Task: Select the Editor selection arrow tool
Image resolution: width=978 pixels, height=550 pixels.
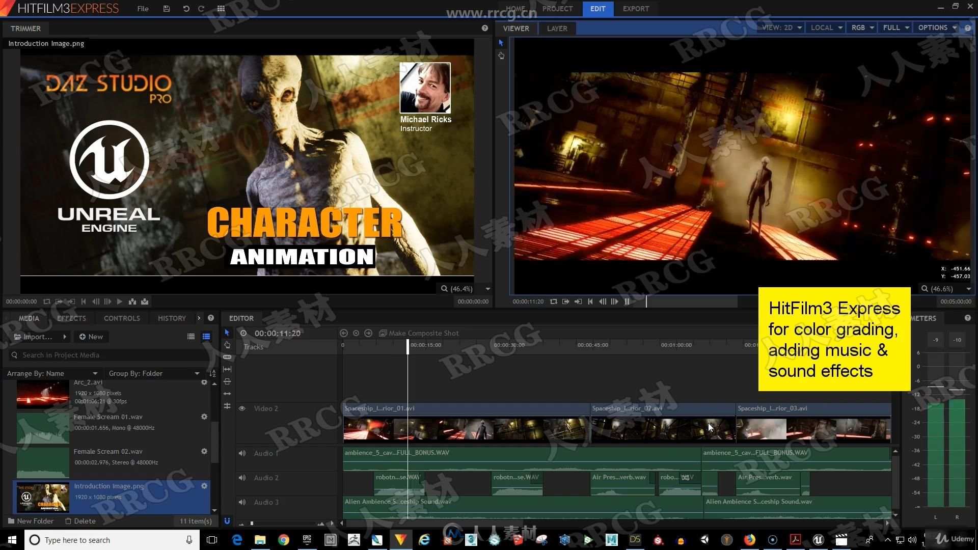Action: pos(227,333)
